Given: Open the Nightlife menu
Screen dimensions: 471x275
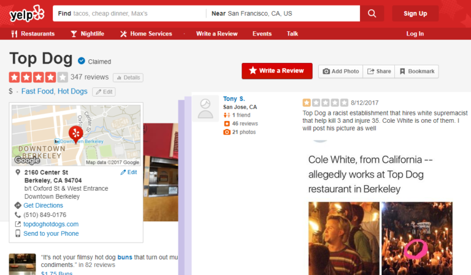Looking at the screenshot, I should (88, 34).
